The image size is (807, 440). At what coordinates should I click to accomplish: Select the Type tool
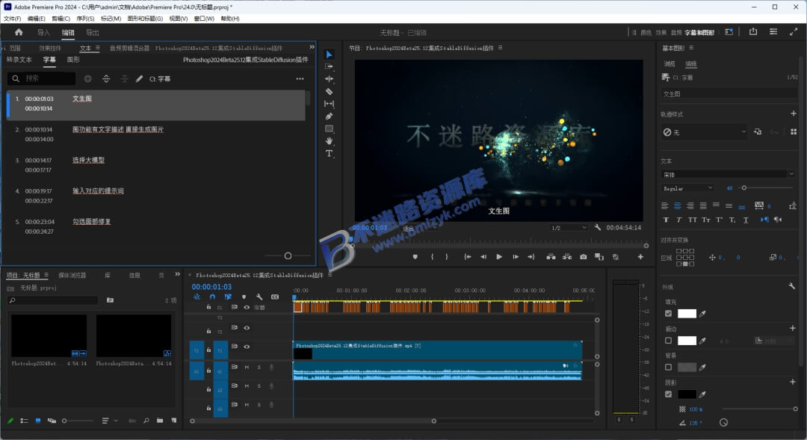pyautogui.click(x=329, y=153)
